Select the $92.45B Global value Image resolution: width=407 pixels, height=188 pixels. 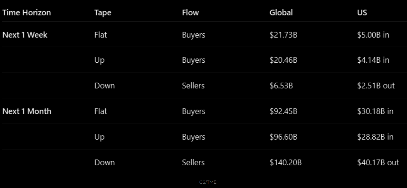(283, 111)
